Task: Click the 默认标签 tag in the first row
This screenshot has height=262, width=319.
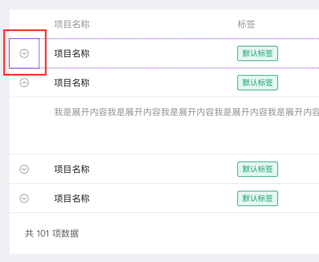Action: click(x=257, y=53)
